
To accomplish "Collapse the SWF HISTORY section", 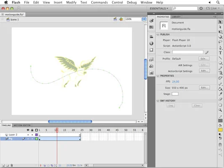I will [x=158, y=101].
